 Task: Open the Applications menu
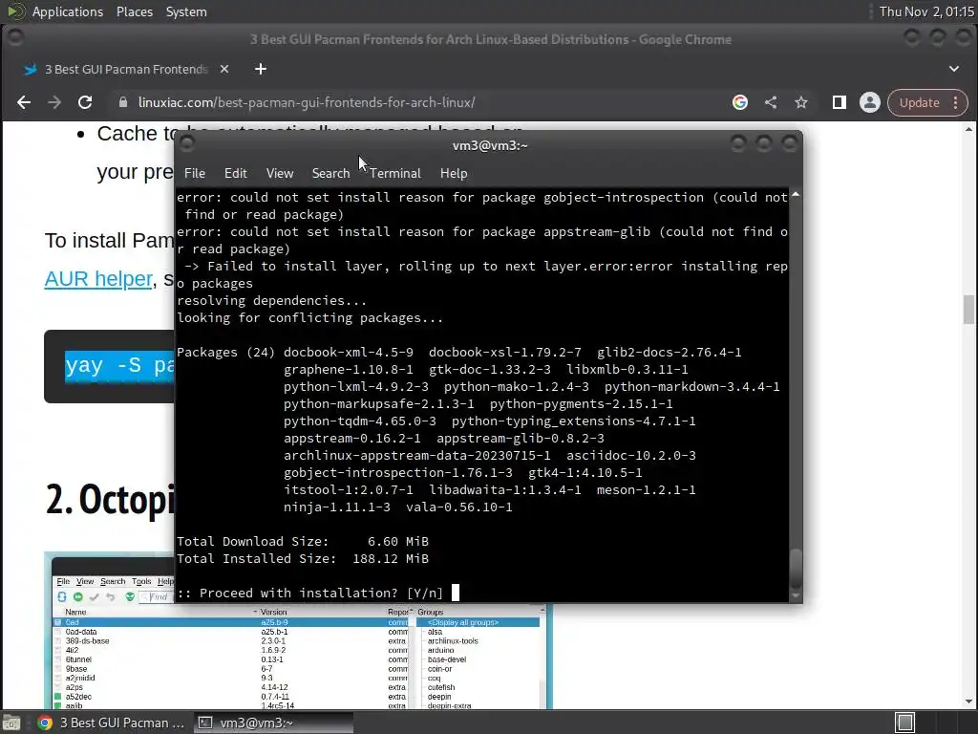click(x=68, y=11)
